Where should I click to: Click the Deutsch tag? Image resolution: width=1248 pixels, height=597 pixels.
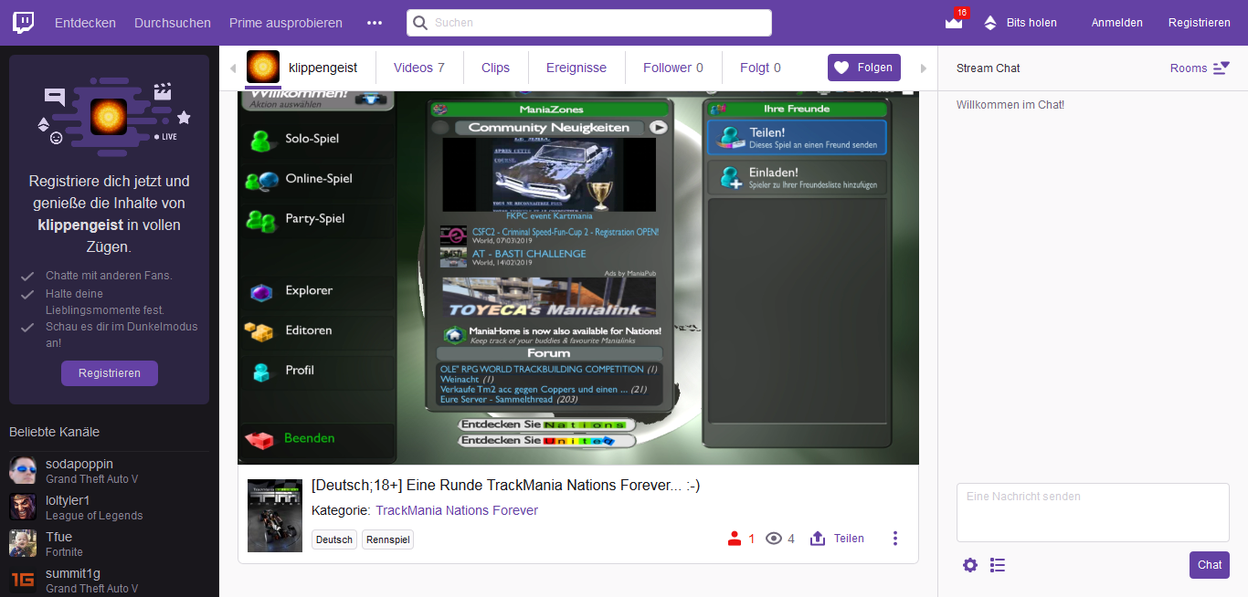pyautogui.click(x=334, y=539)
